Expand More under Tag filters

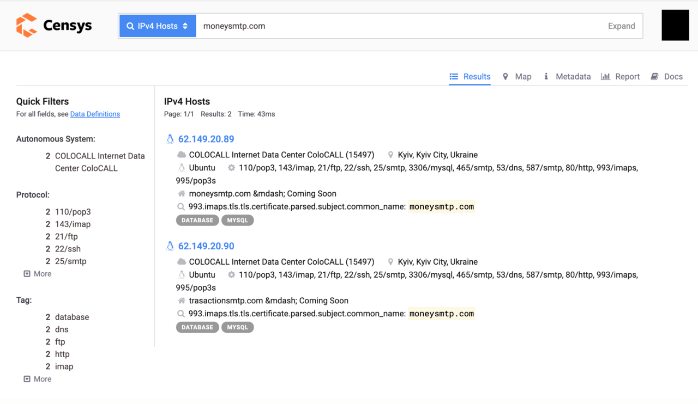[x=37, y=379]
